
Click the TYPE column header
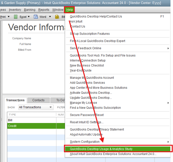pos(32,114)
